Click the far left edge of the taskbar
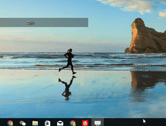 [x=1, y=123]
